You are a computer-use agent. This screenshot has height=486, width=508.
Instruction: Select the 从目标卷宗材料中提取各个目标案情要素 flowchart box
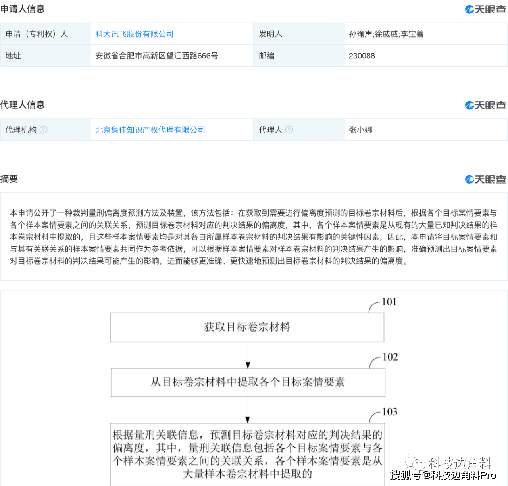tap(248, 382)
